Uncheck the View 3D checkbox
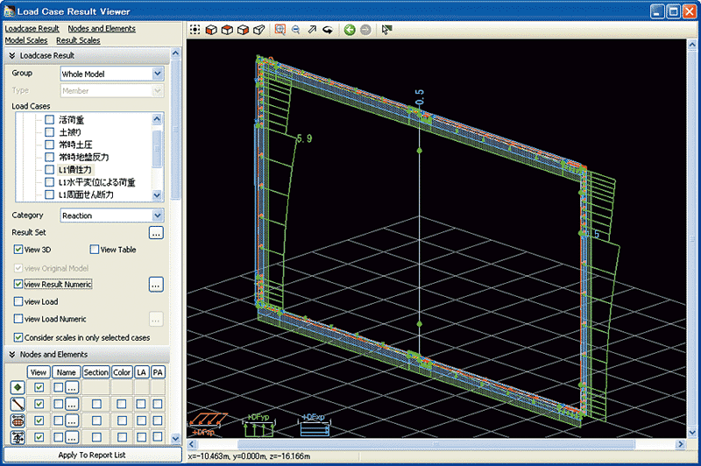The width and height of the screenshot is (701, 466). coord(18,250)
